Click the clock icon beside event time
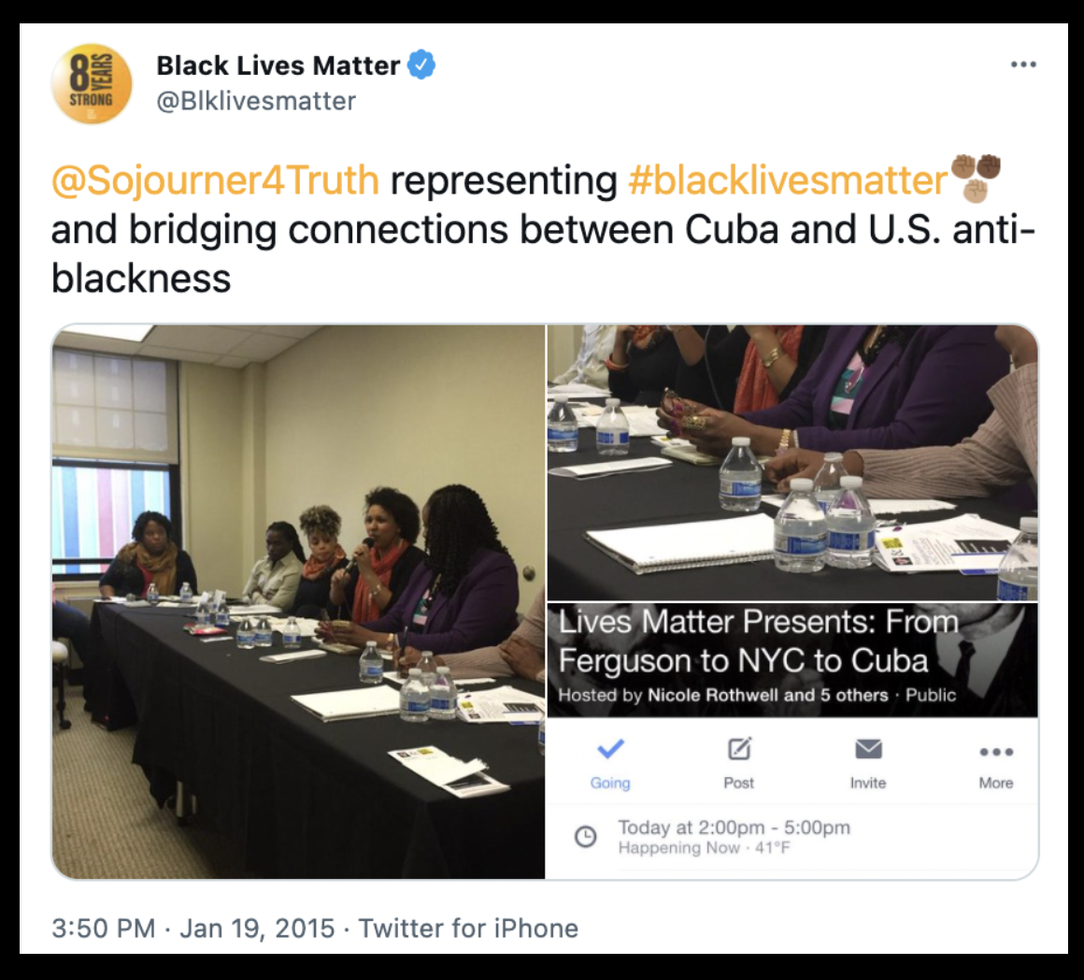1084x980 pixels. click(x=586, y=837)
